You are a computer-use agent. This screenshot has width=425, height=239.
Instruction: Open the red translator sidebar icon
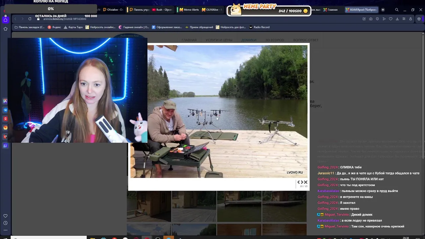(x=5, y=136)
